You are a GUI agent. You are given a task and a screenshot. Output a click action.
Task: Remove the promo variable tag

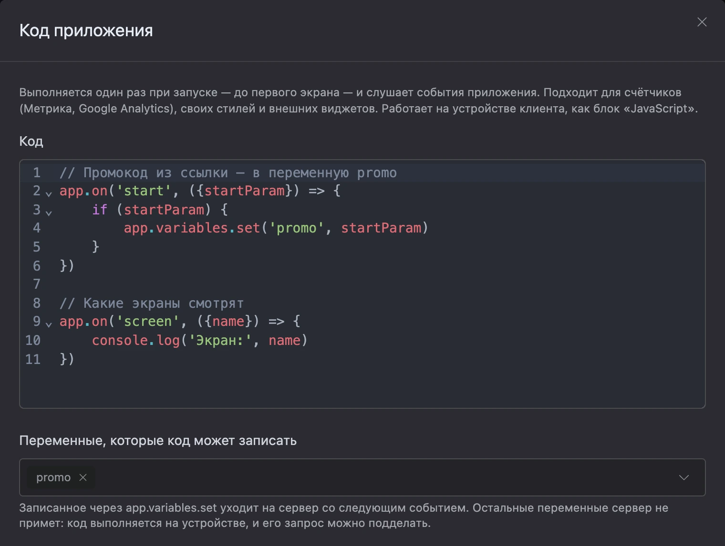click(83, 477)
